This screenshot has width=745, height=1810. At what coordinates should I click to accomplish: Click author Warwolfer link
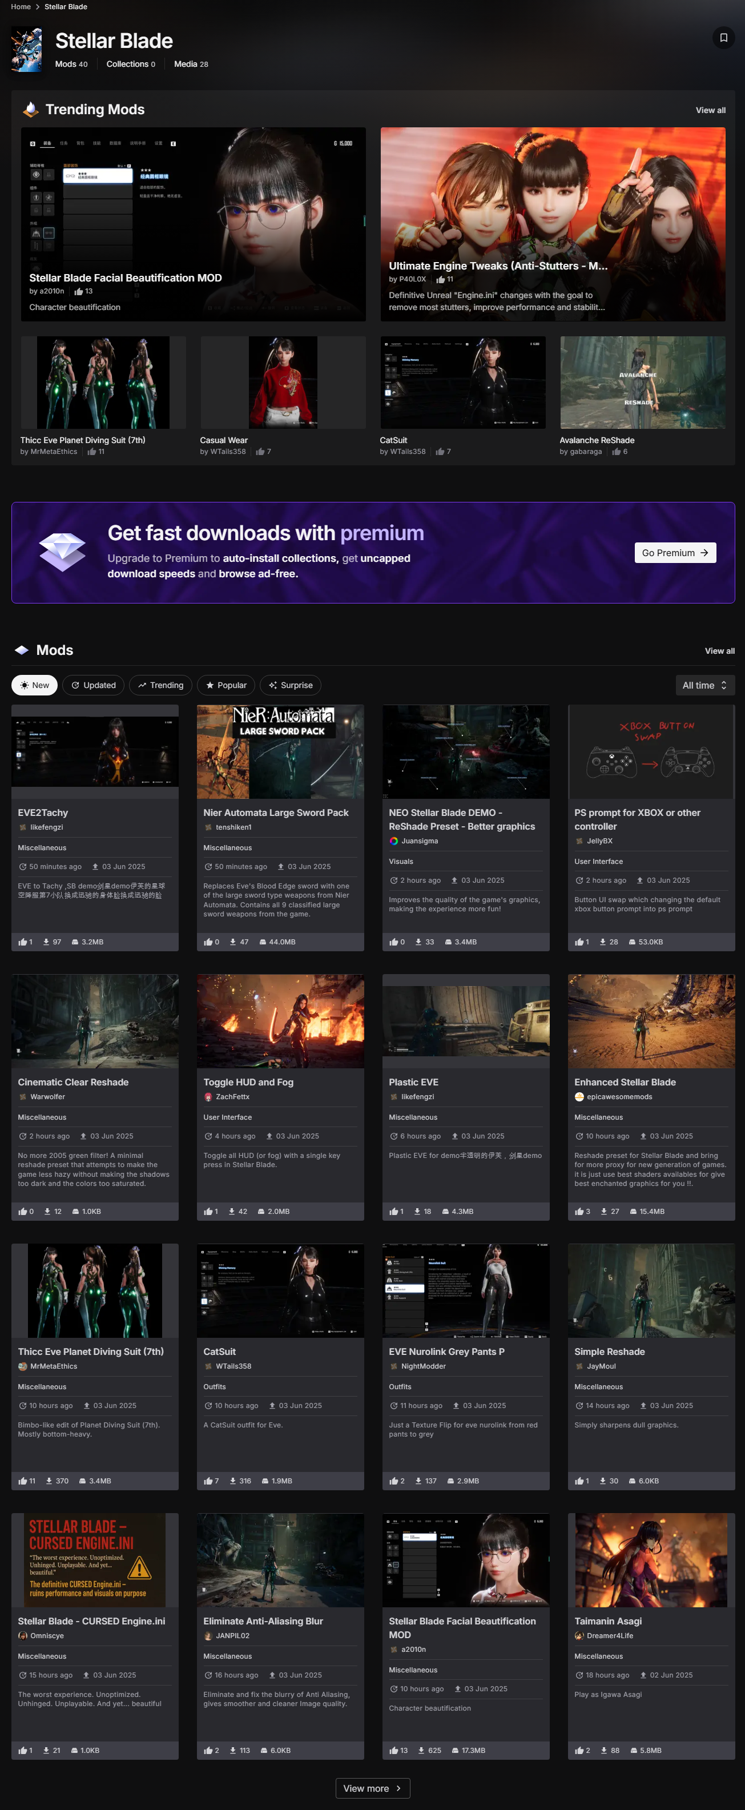click(x=47, y=1097)
